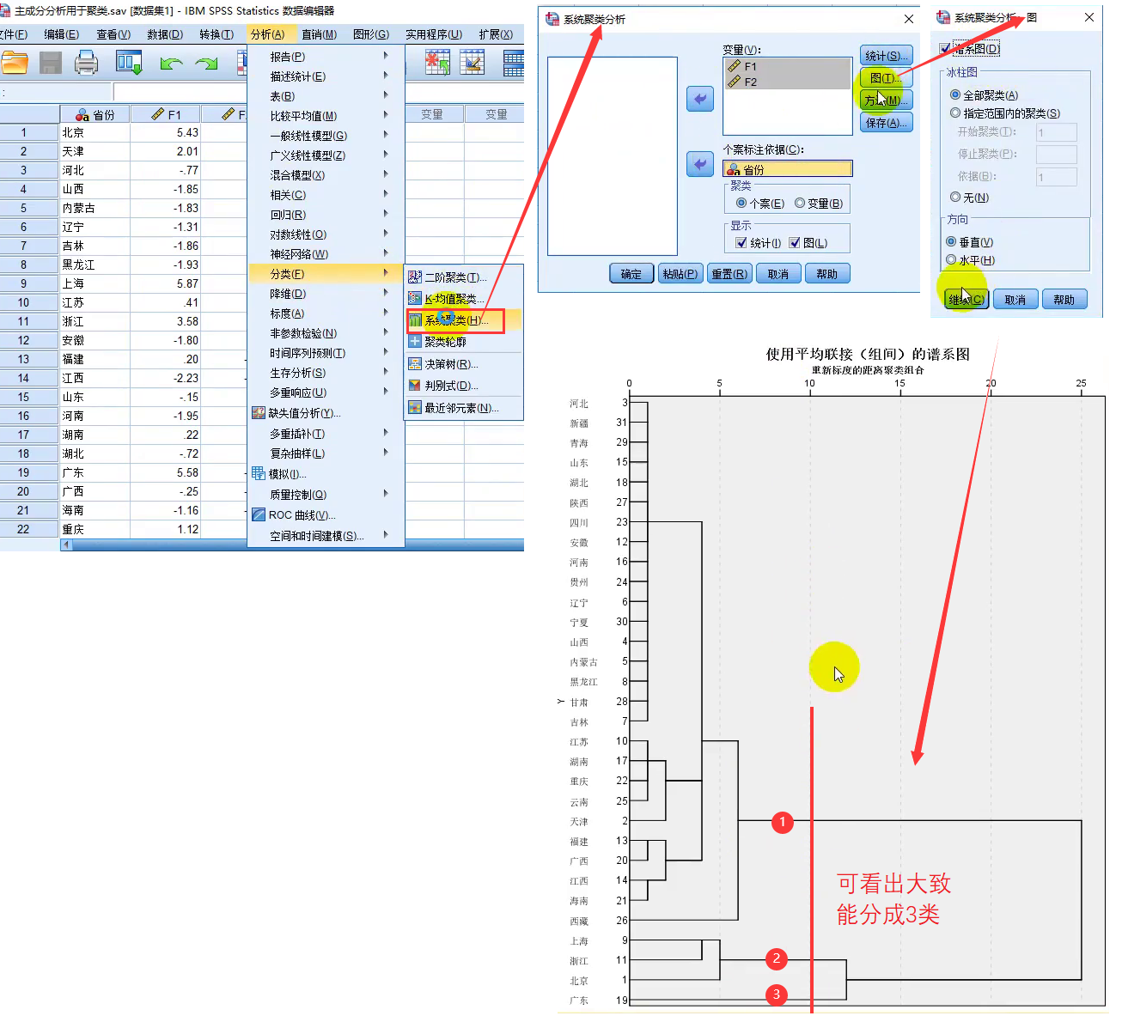
Task: Click the 保存(A) button
Action: pos(887,123)
